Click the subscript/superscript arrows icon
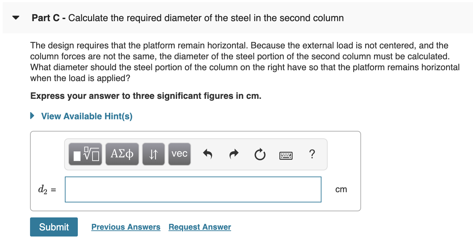473x244 pixels. [x=153, y=154]
